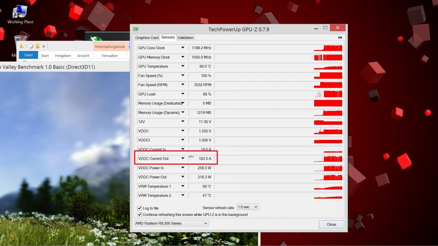
Task: Open the Freigeben ribbon tab in Explorer
Action: (x=63, y=55)
